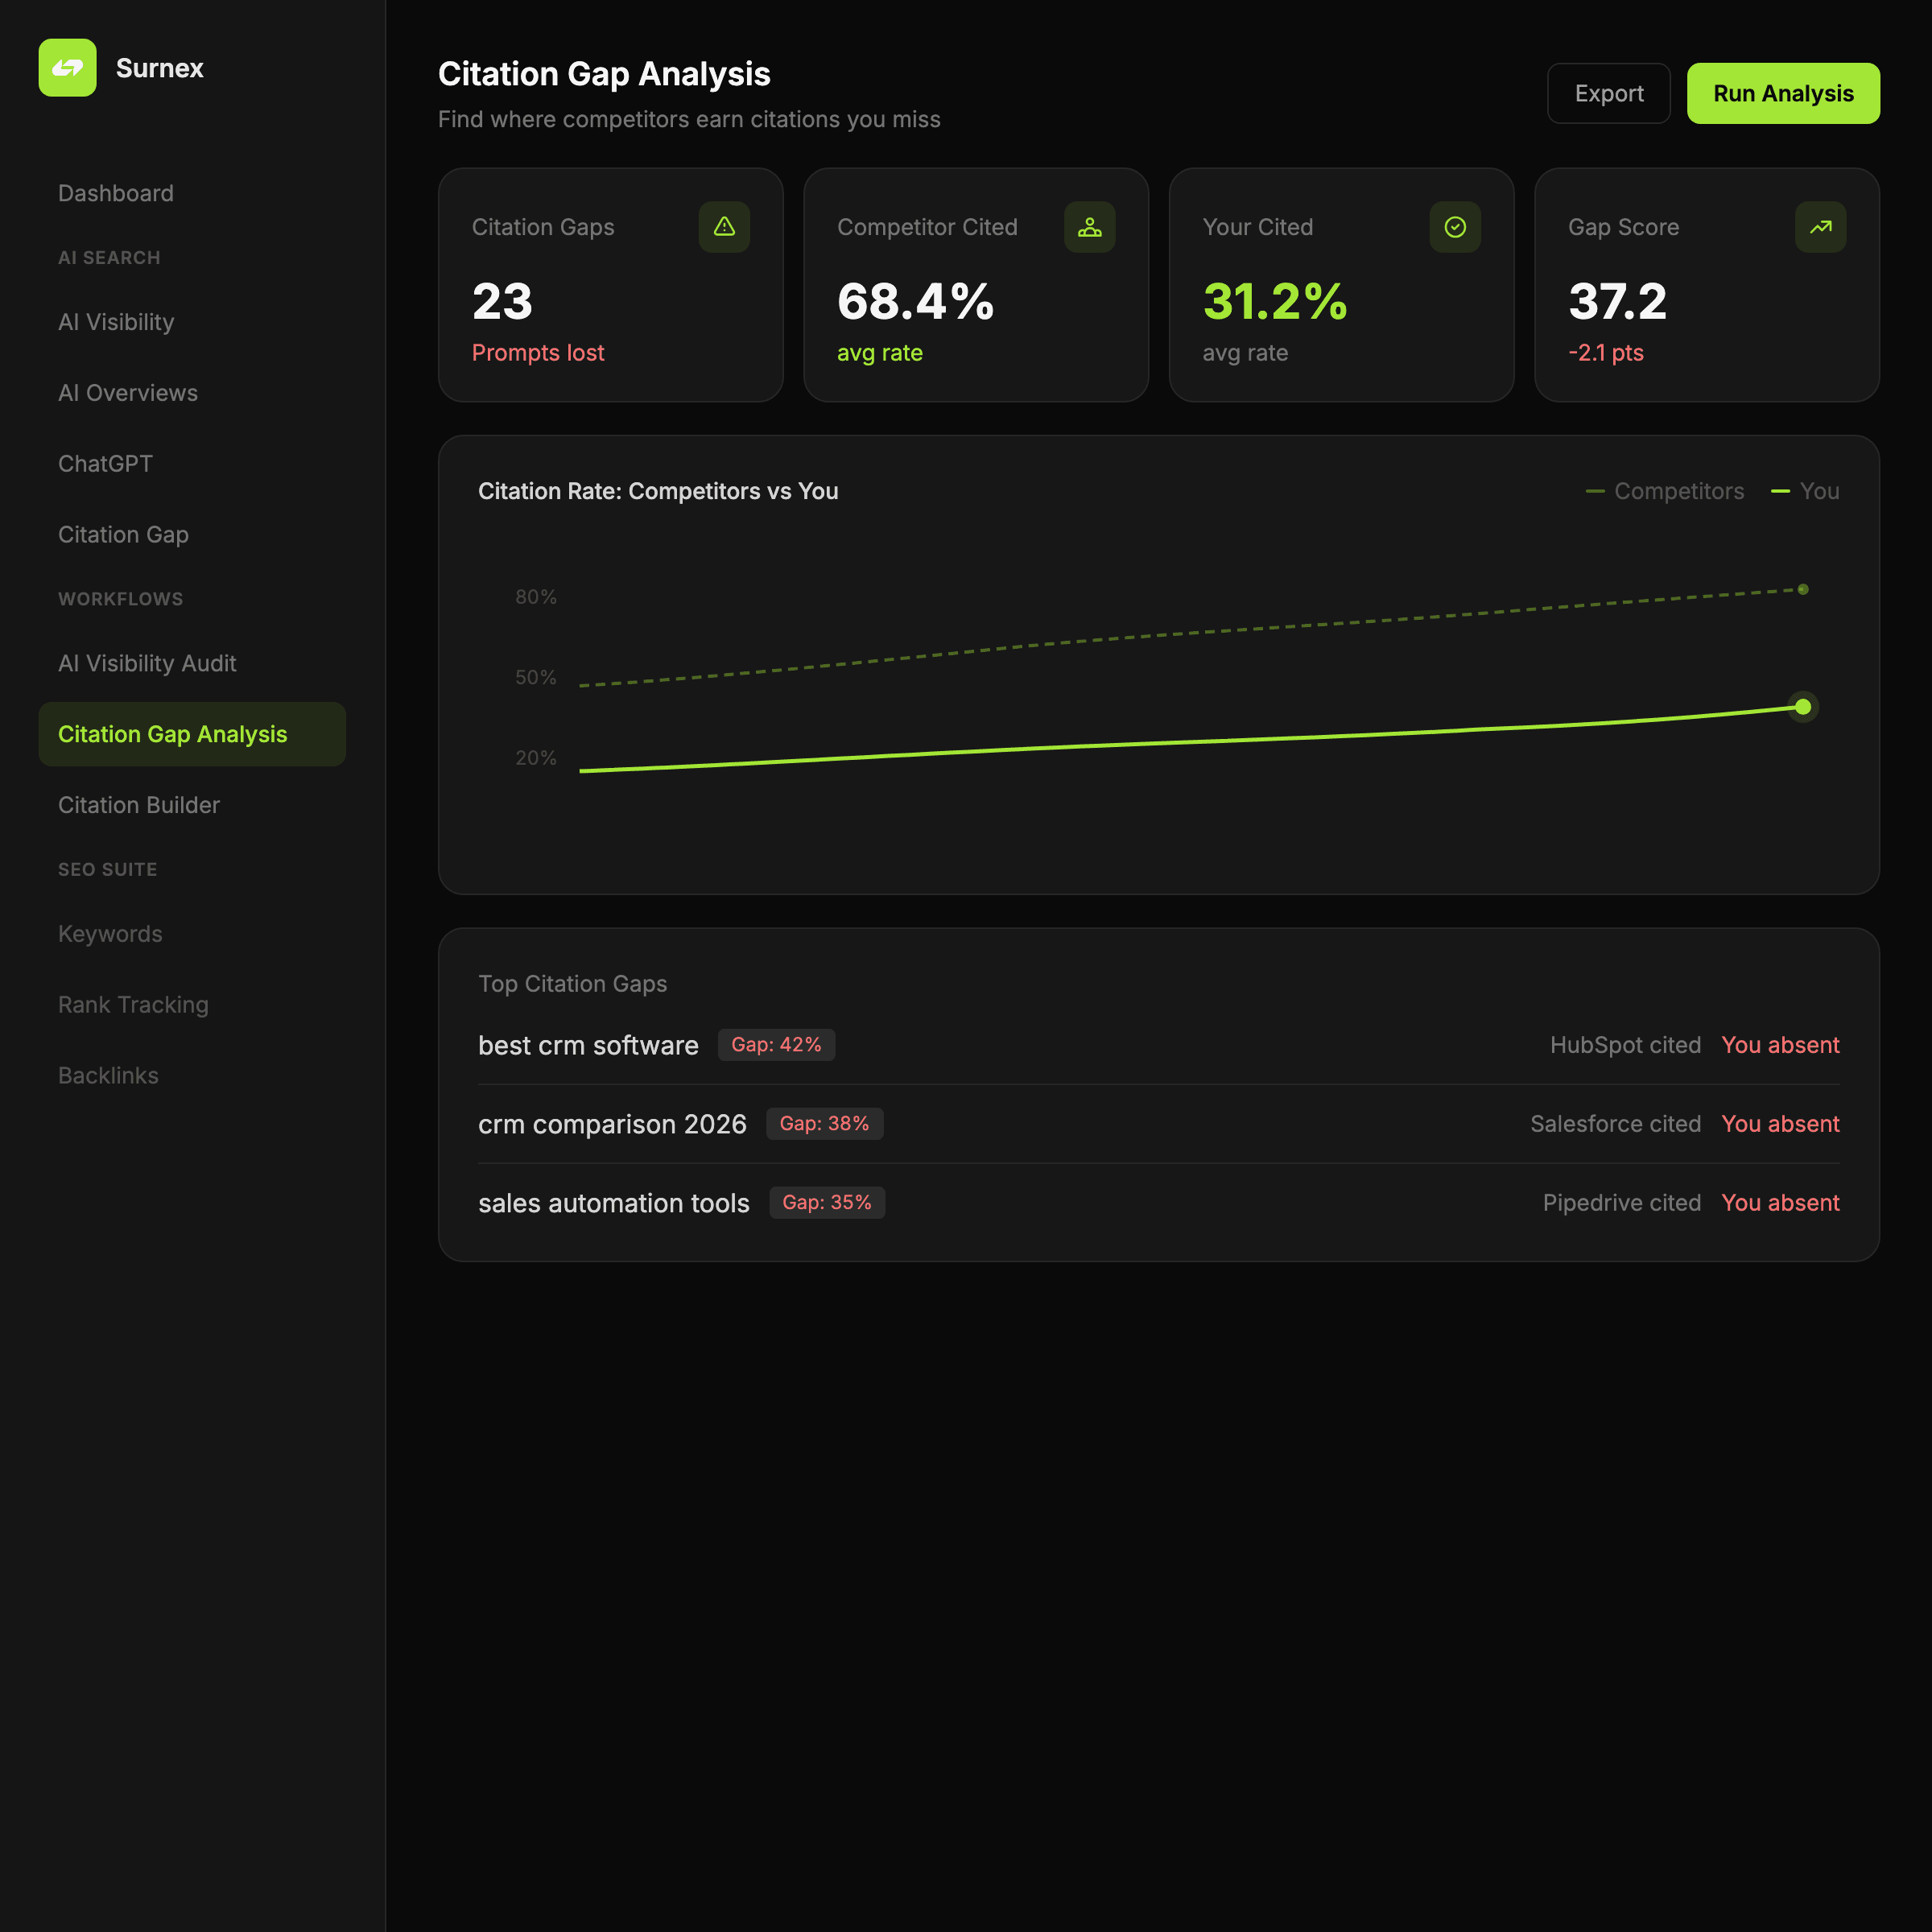Screen dimensions: 1932x1932
Task: Click the people icon on Competitor Cited
Action: (1089, 227)
